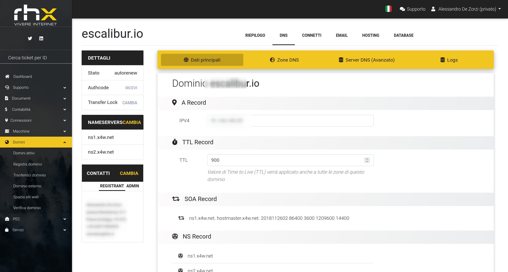Image resolution: width=508 pixels, height=272 pixels.
Task: Open the Server DNS (Avanzato) sub-tab
Action: click(367, 60)
